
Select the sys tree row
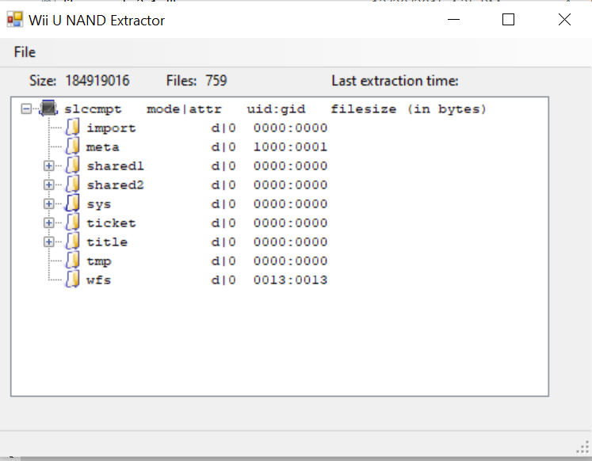click(x=207, y=204)
